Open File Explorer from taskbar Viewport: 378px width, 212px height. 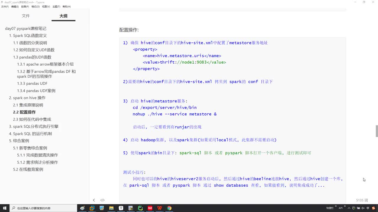click(111, 208)
